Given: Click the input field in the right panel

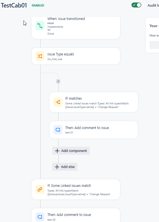Looking at the screenshot, I should [x=154, y=45].
